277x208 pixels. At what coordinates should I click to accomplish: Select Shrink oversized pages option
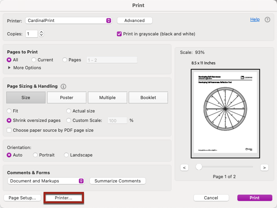(x=9, y=120)
